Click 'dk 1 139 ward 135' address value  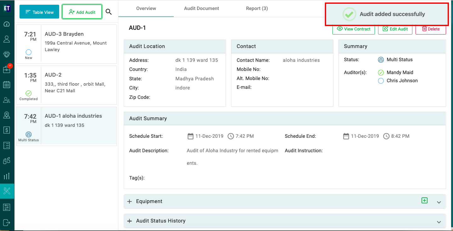[197, 60]
